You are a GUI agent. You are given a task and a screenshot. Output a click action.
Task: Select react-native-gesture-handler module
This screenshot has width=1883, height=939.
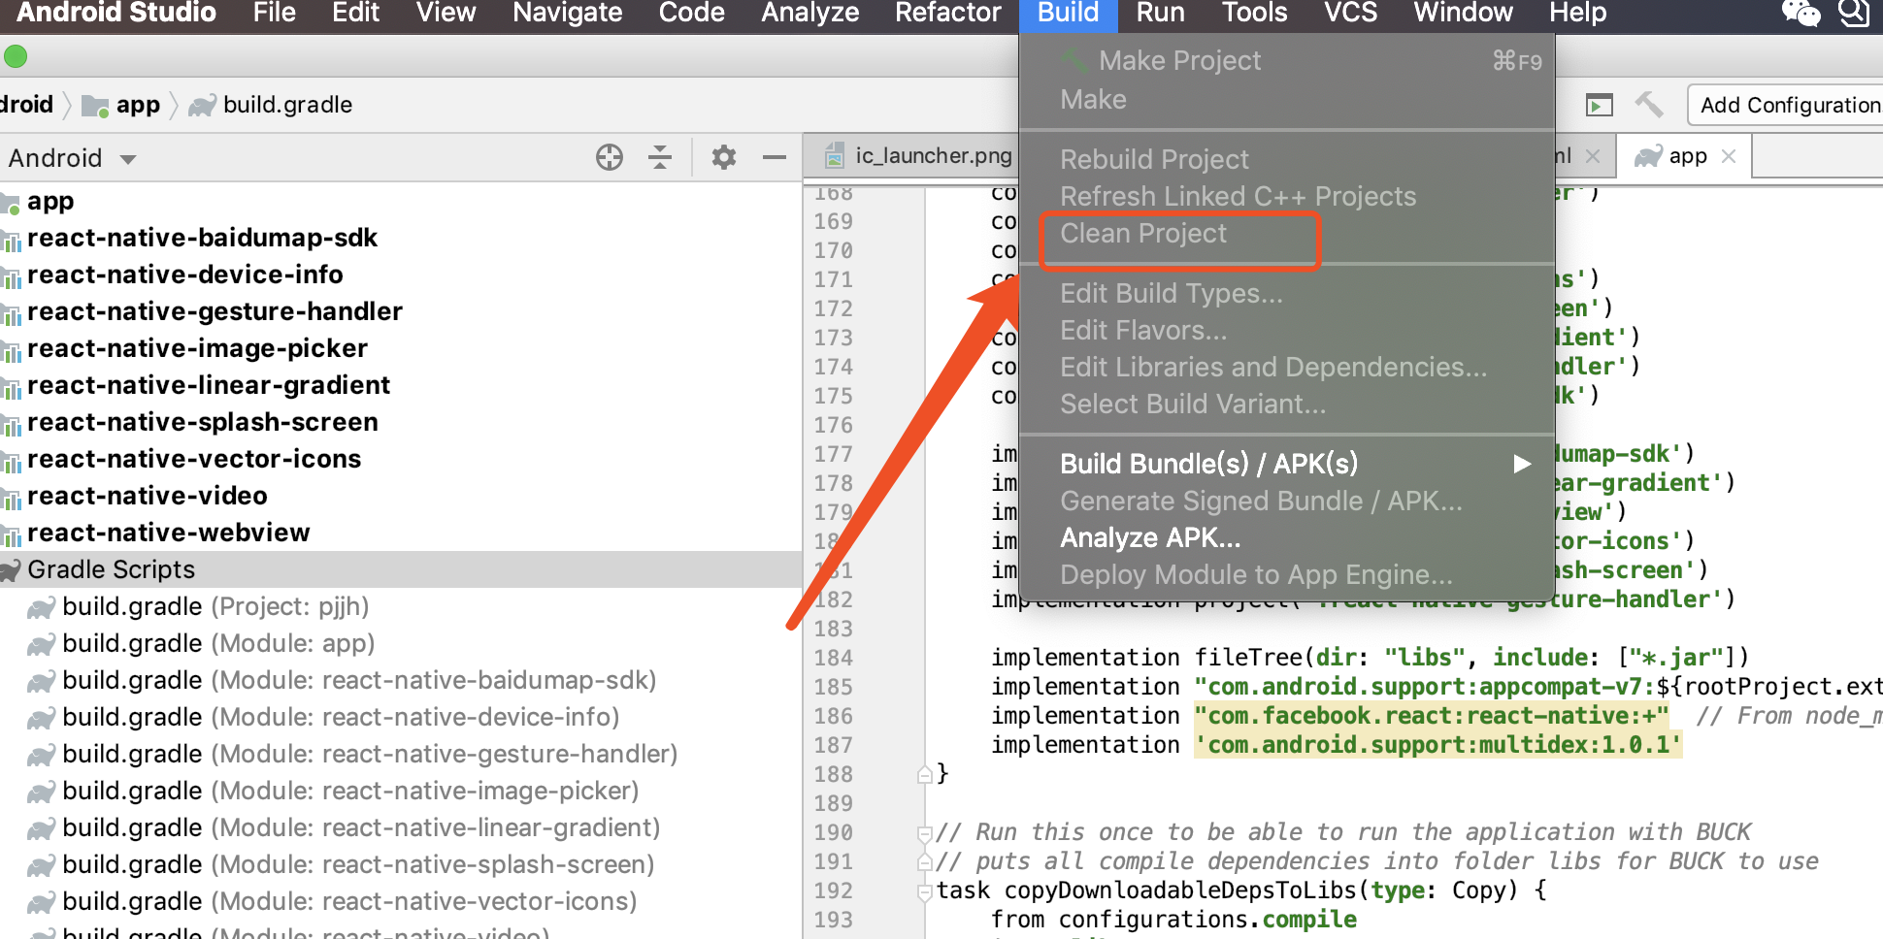click(215, 311)
